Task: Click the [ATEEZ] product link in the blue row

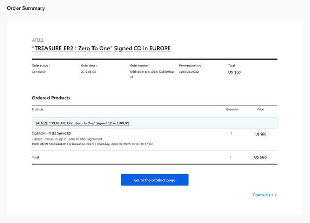Action: (x=83, y=123)
